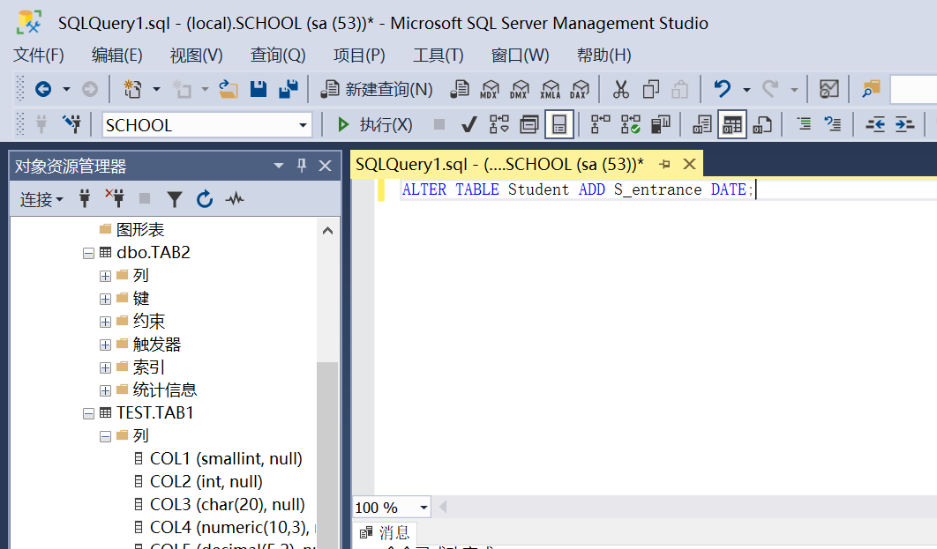Toggle results to grid mode
This screenshot has width=937, height=549.
pyautogui.click(x=732, y=125)
